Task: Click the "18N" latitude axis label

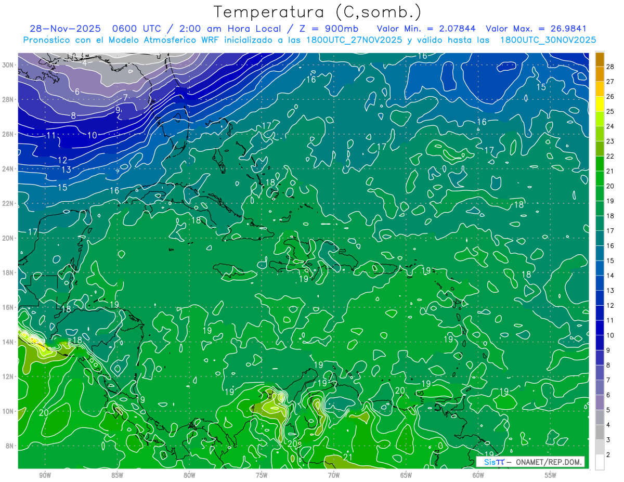Action: coord(9,272)
